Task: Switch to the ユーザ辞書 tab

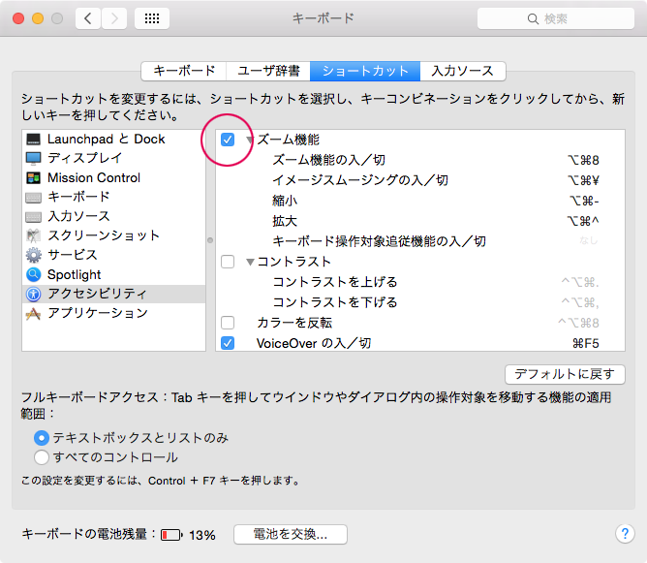Action: (x=268, y=71)
